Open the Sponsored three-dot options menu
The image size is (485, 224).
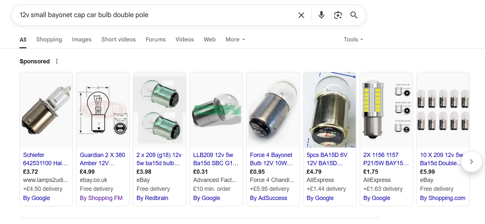point(57,61)
